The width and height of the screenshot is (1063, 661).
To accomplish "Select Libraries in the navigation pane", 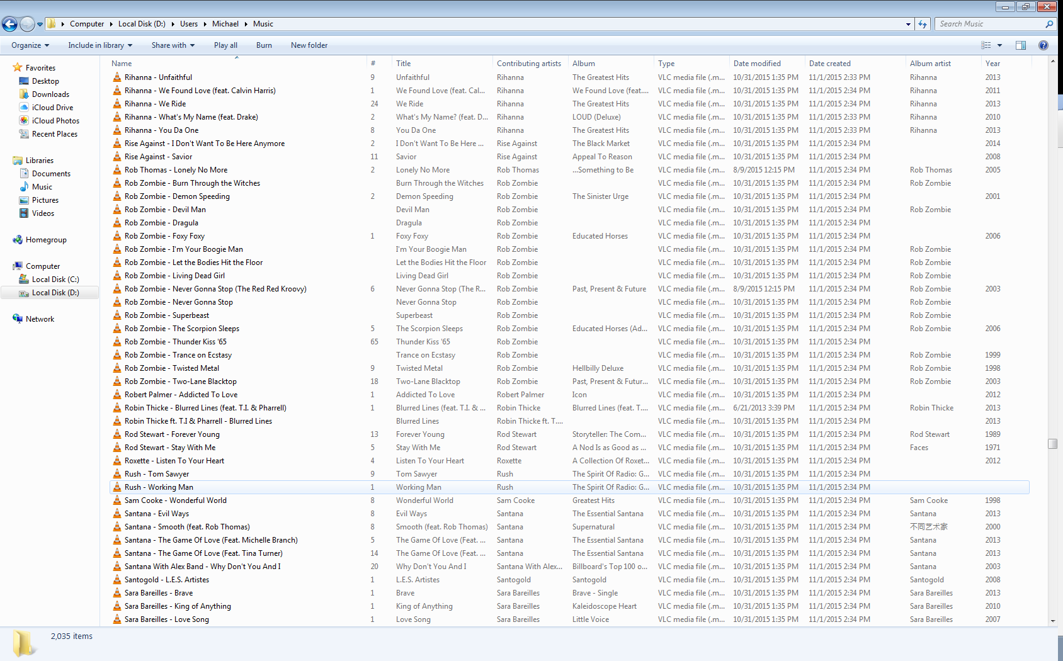I will point(40,161).
